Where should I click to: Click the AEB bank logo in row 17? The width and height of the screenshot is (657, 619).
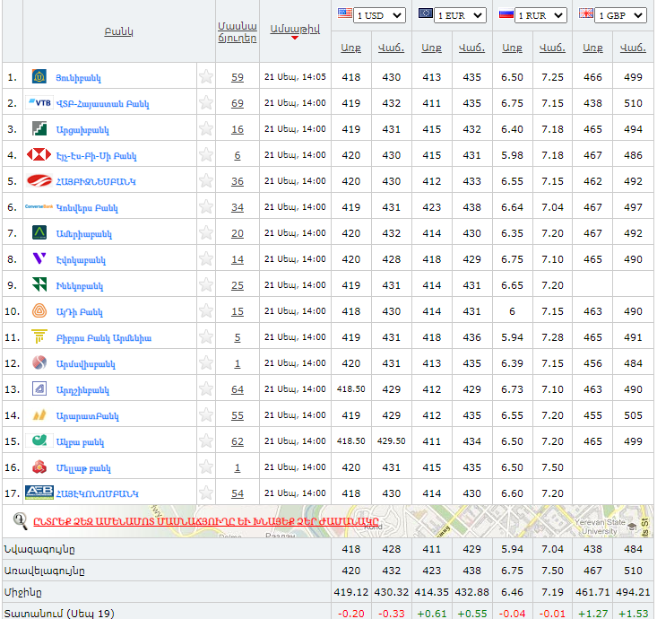(x=39, y=493)
